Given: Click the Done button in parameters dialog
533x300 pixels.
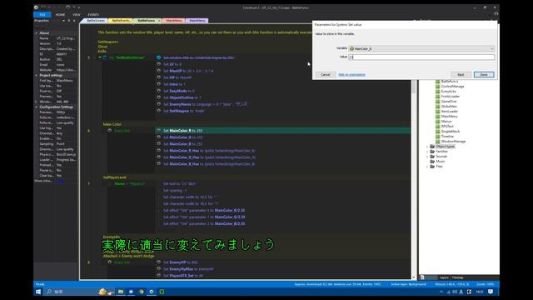Looking at the screenshot, I should (x=483, y=74).
